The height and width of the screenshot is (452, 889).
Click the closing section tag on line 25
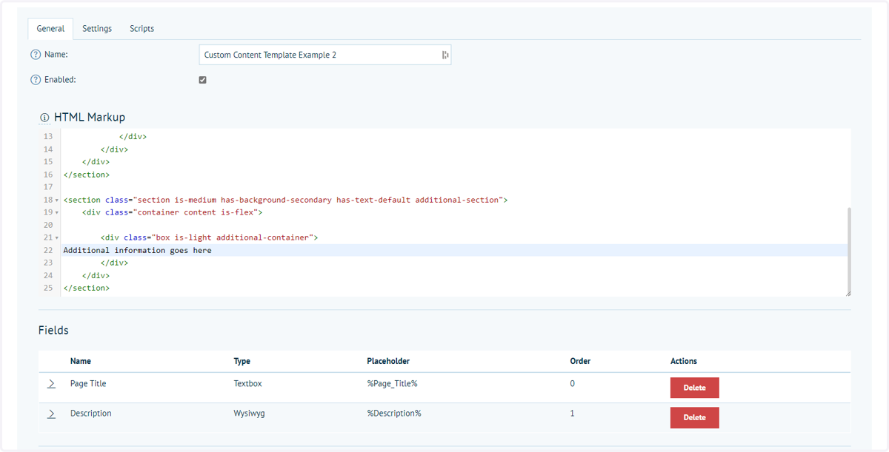[87, 289]
